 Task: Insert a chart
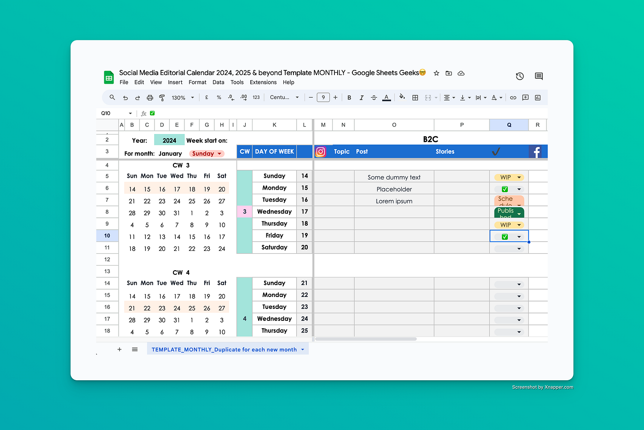click(x=537, y=97)
